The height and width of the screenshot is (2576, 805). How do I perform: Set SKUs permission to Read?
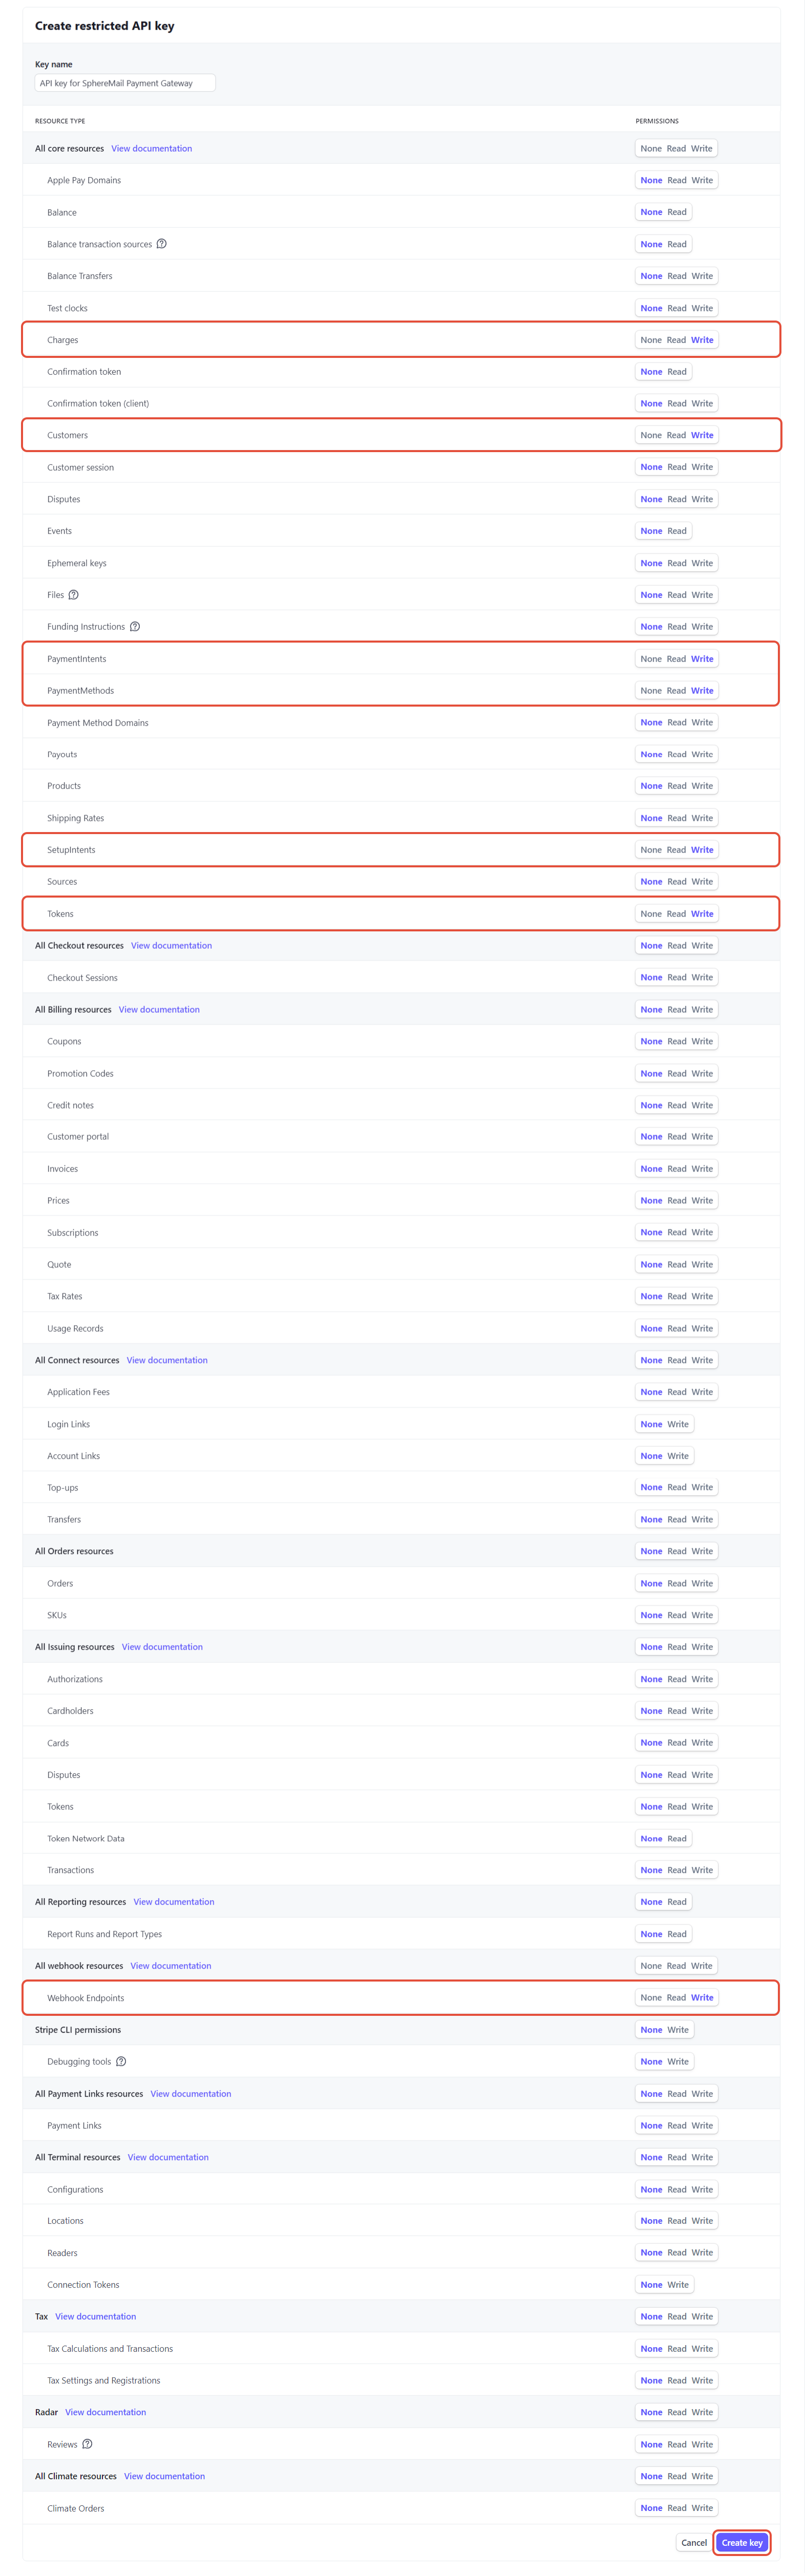pos(677,1615)
